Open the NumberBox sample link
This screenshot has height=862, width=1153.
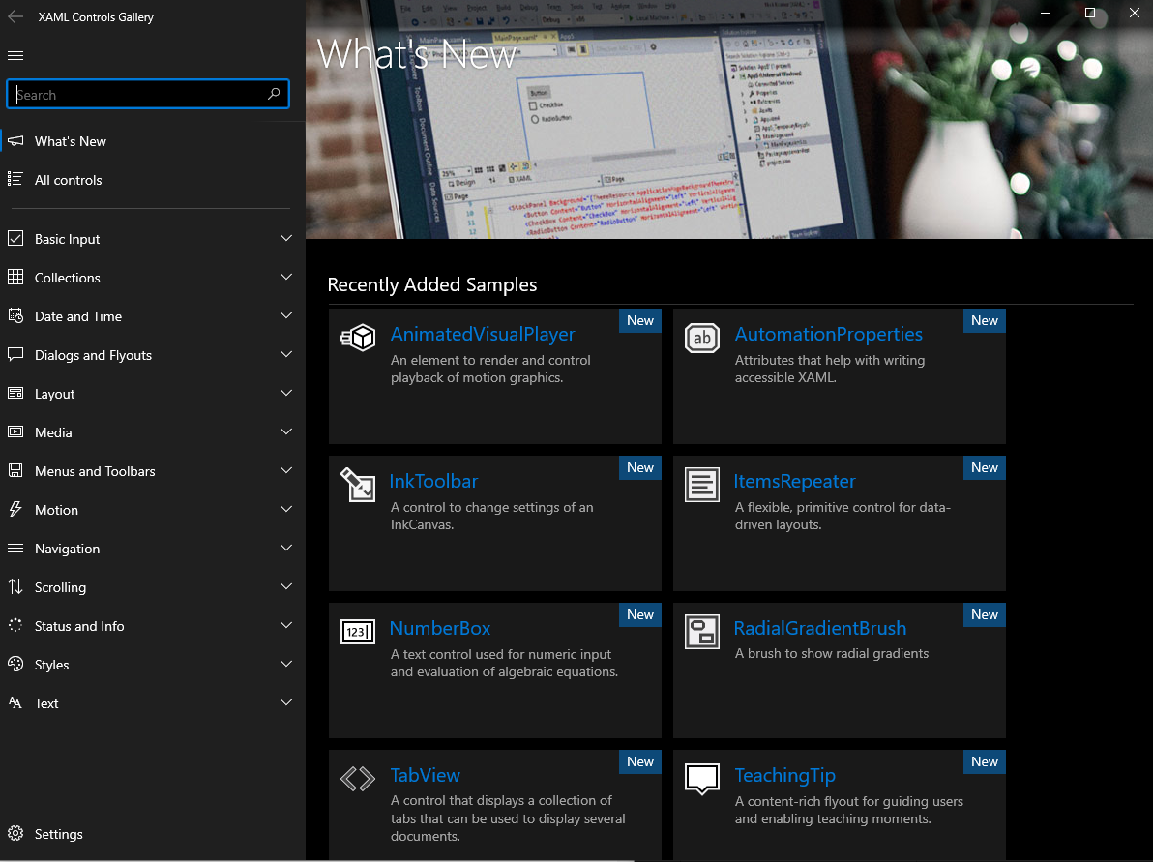click(440, 628)
